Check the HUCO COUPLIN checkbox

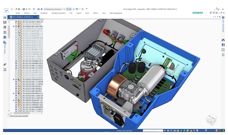16,29
